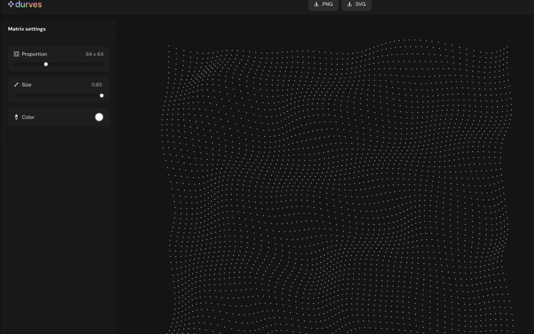This screenshot has height=334, width=534.
Task: Click the durves wordmark text
Action: 29,4
